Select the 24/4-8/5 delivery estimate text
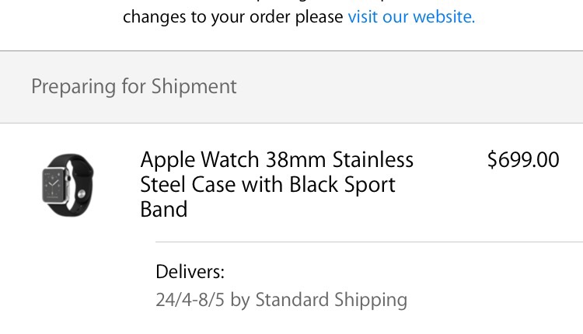 (281, 300)
